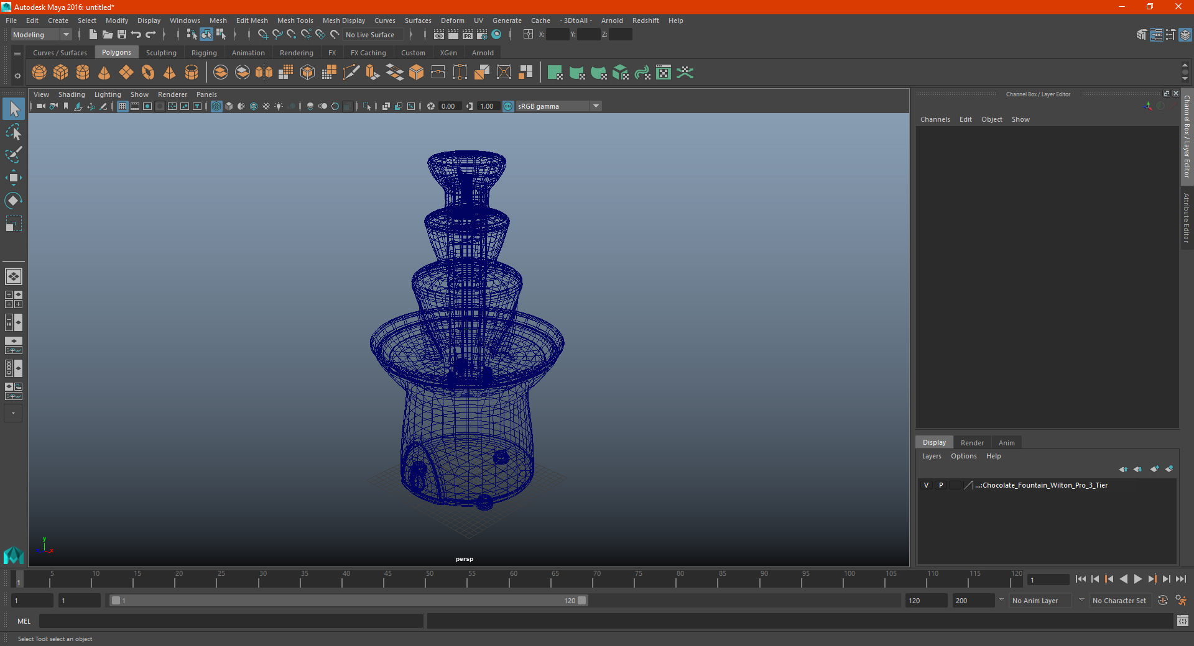Open the Script Editor icon
Viewport: 1194px width, 646px height.
coord(1182,621)
